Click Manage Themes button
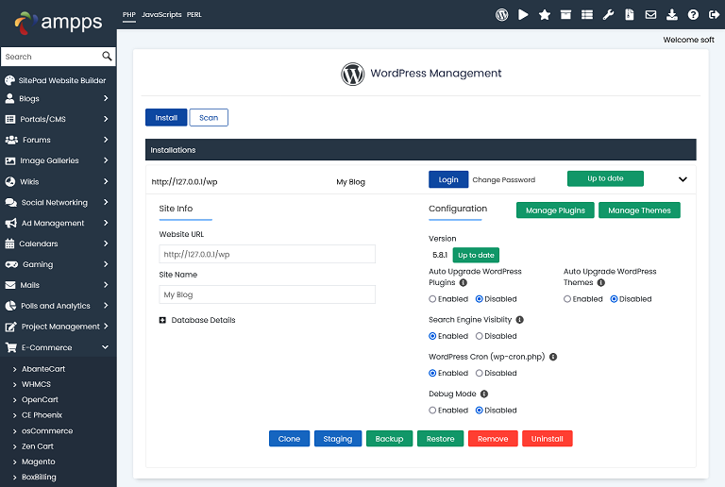This screenshot has height=487, width=725. click(x=639, y=210)
